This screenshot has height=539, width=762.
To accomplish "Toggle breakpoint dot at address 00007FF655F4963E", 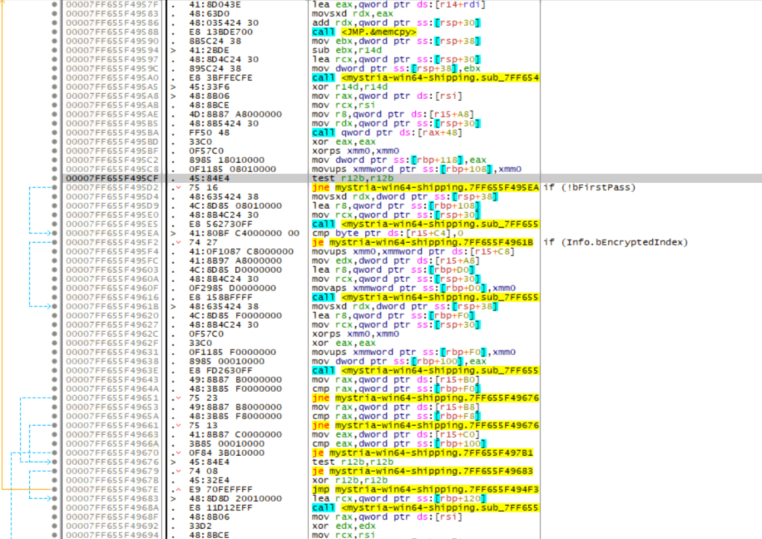I will [54, 370].
